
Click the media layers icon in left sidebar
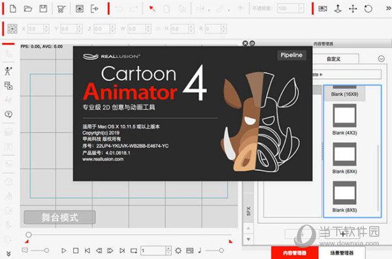[x=8, y=85]
